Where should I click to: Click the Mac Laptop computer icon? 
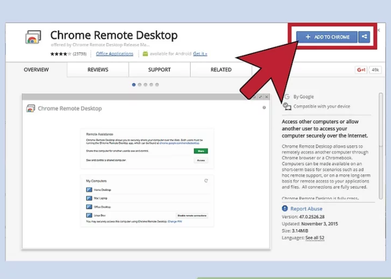pos(89,198)
